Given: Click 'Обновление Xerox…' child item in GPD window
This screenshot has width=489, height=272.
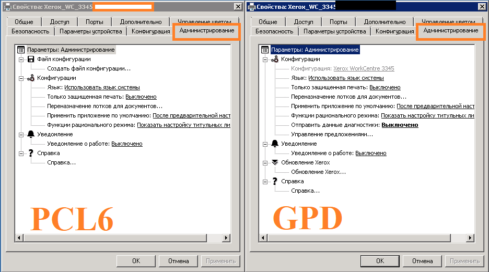Looking at the screenshot, I should (x=318, y=172).
